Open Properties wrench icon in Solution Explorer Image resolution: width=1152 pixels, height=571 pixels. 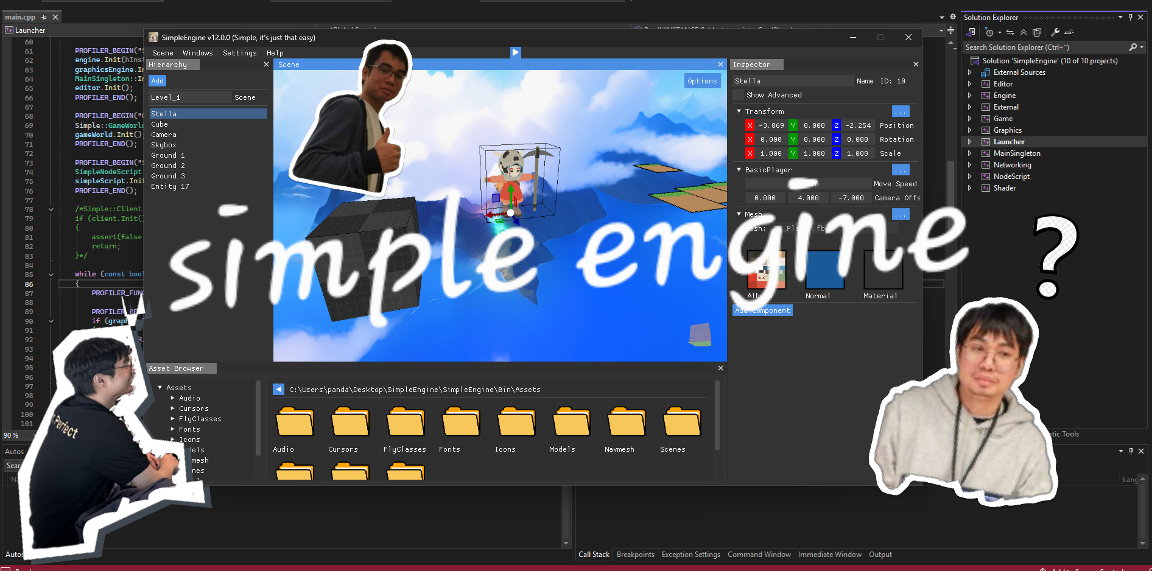coord(1055,32)
